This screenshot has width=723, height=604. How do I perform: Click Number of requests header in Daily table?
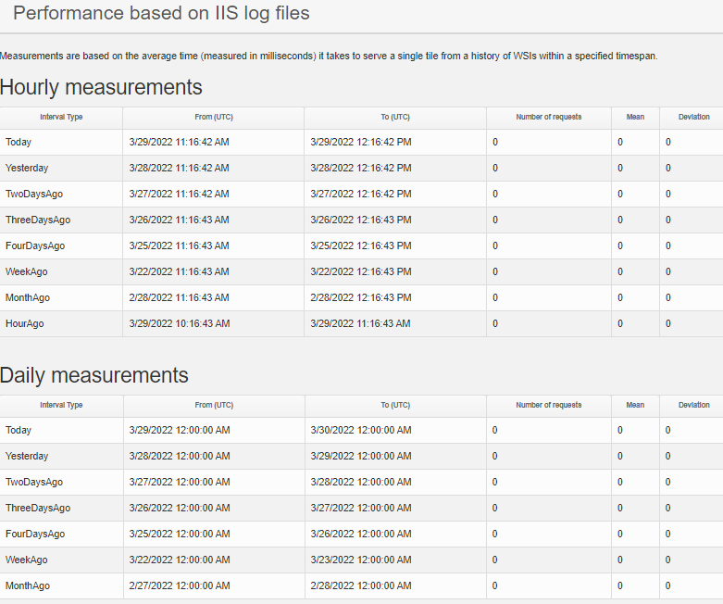[548, 406]
